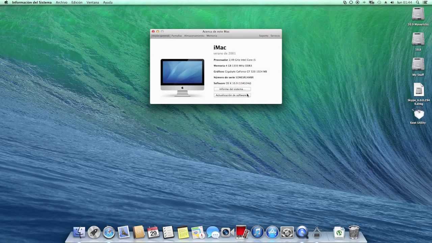The image size is (432, 243).
Task: Open My Stuff drive on desktop
Action: [x=418, y=67]
